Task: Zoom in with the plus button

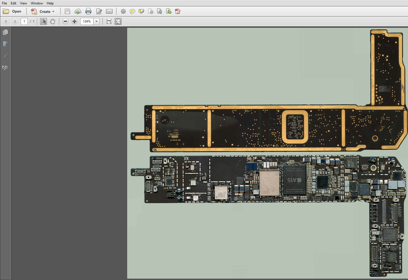Action: click(74, 21)
